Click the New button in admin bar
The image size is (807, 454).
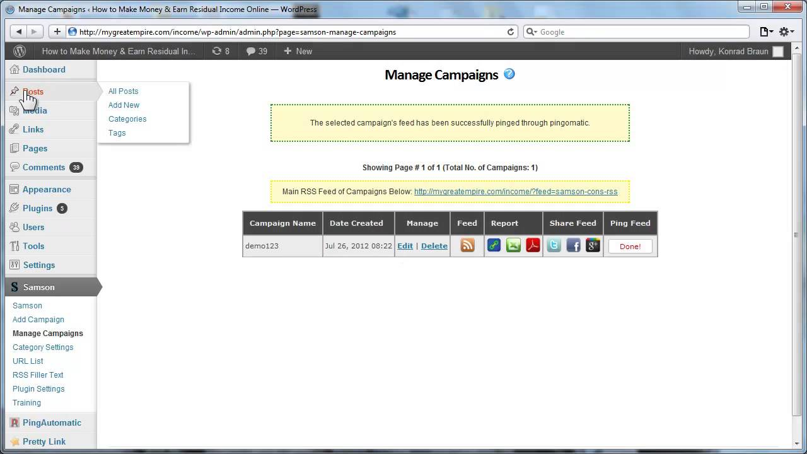[298, 51]
